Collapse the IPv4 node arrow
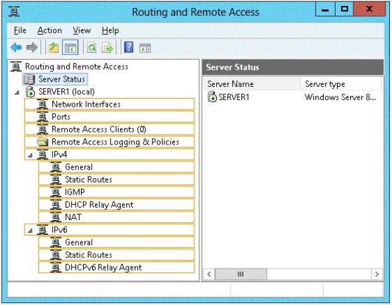392x305 pixels. pyautogui.click(x=31, y=155)
